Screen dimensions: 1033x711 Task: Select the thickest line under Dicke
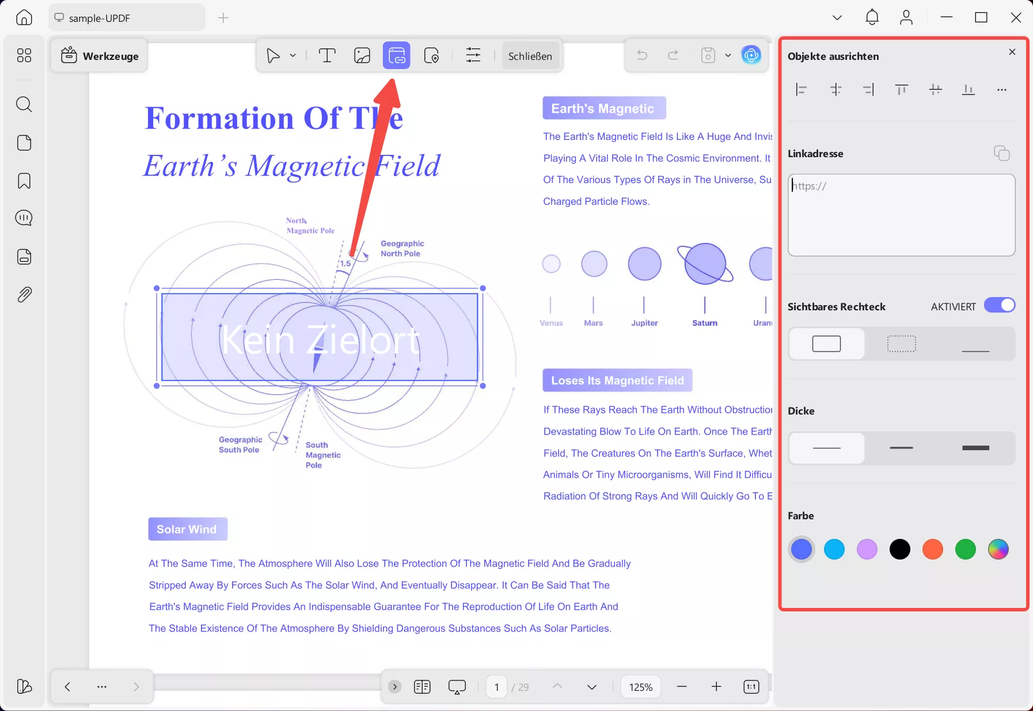pos(975,448)
